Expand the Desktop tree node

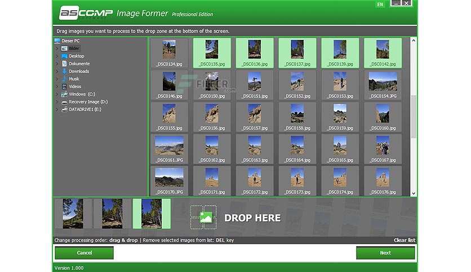(x=57, y=56)
